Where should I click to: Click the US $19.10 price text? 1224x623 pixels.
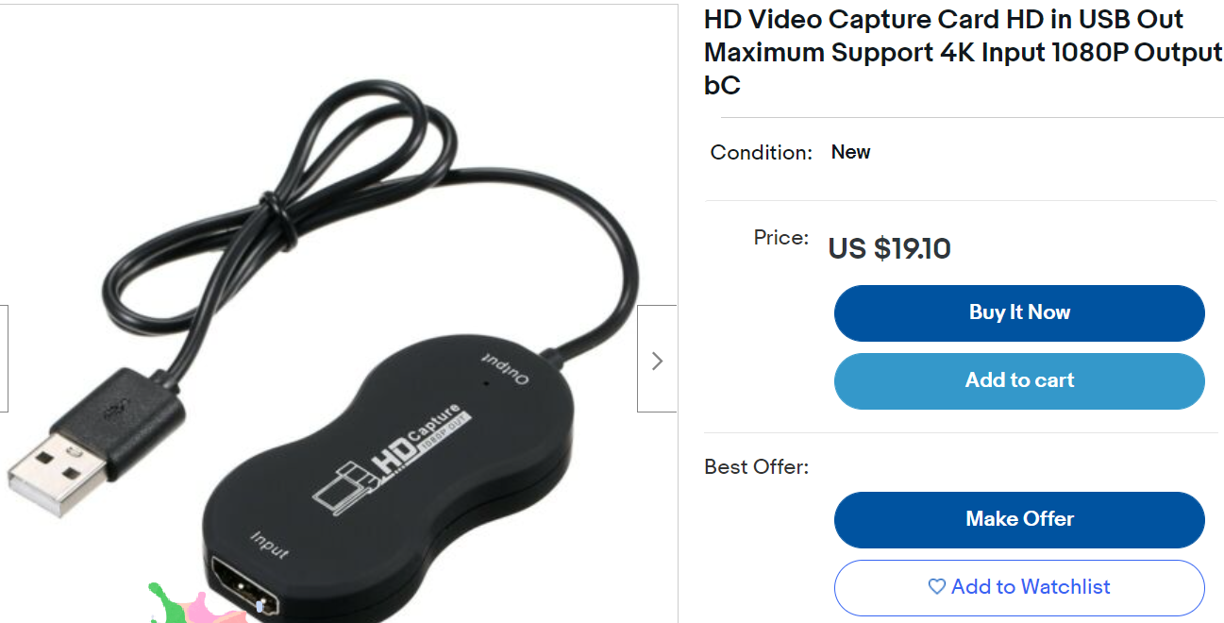pyautogui.click(x=889, y=248)
